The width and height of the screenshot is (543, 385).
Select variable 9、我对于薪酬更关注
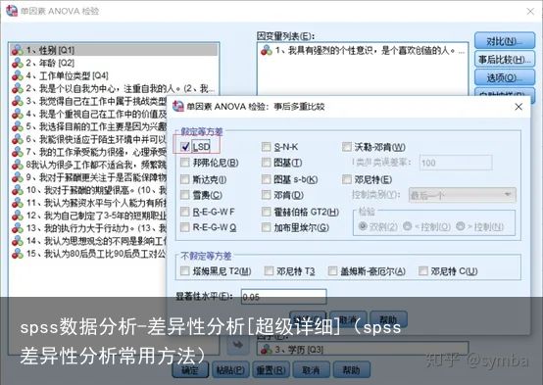(88, 177)
